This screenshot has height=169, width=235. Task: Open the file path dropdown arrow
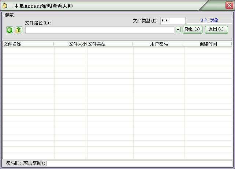178,30
